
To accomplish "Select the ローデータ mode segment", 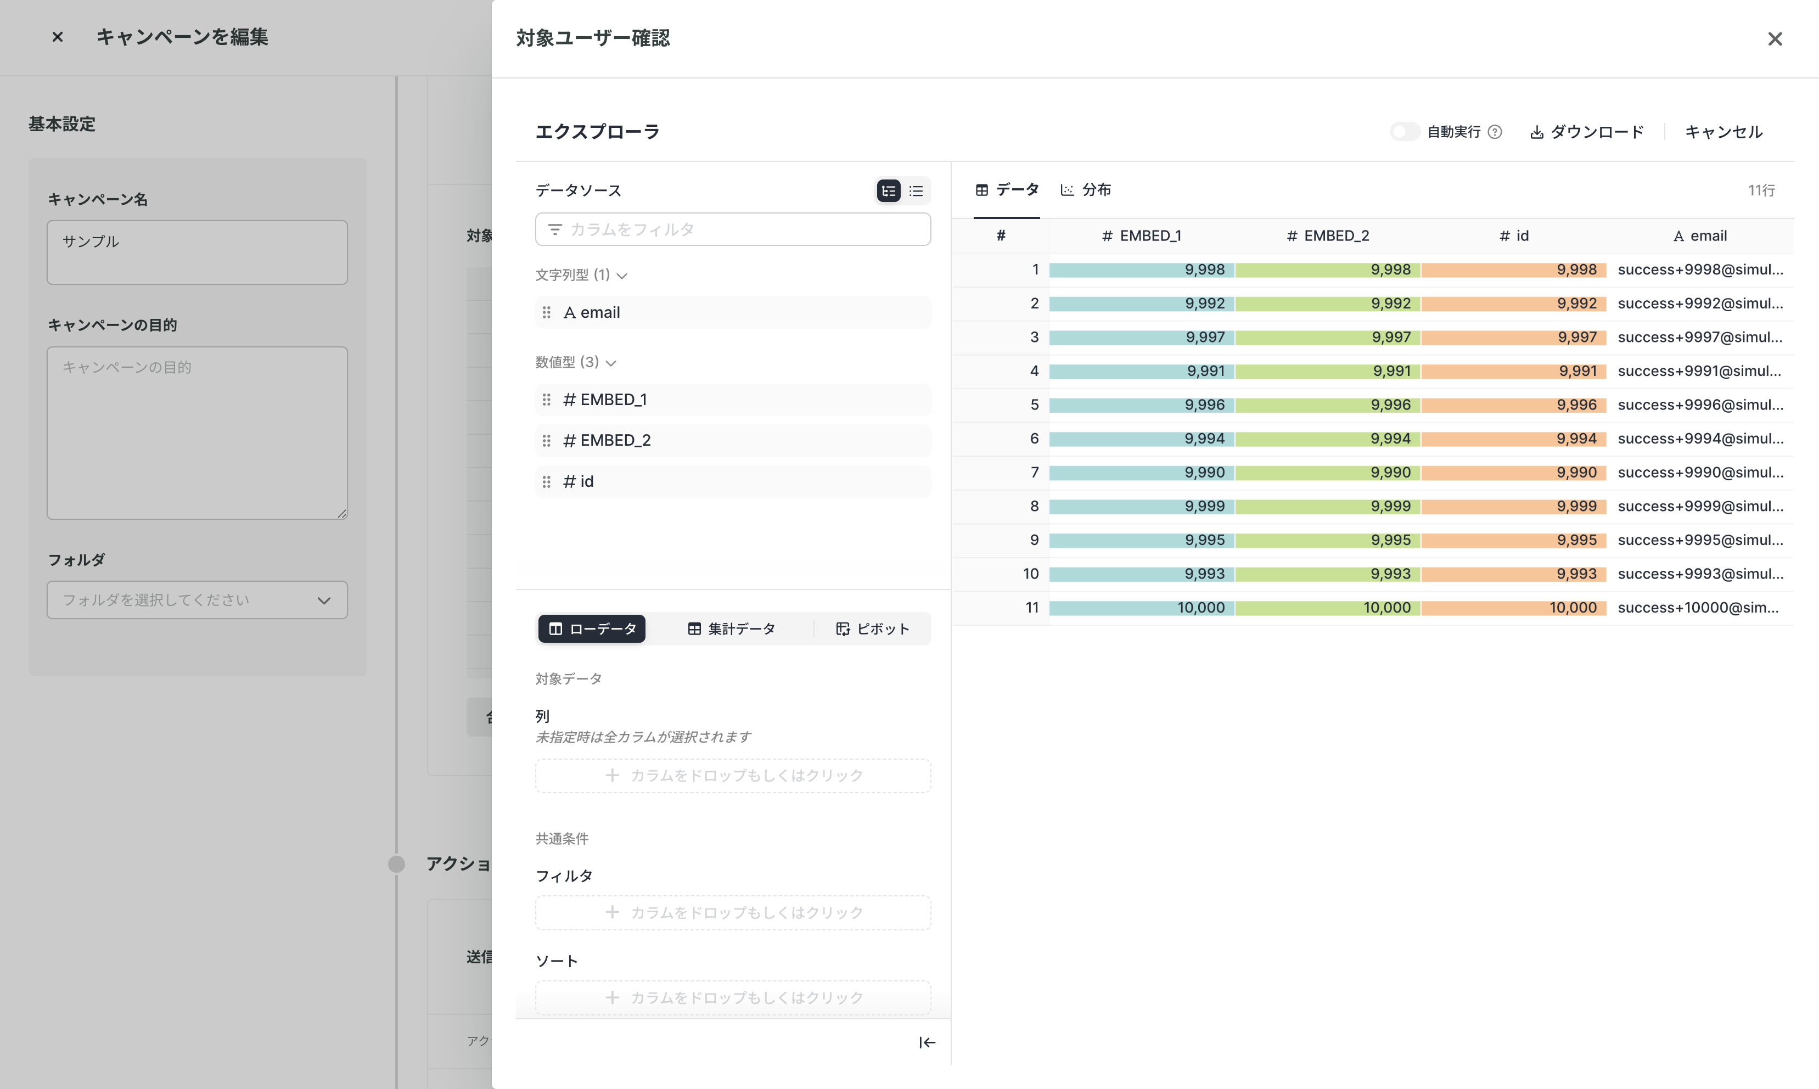I will point(591,629).
